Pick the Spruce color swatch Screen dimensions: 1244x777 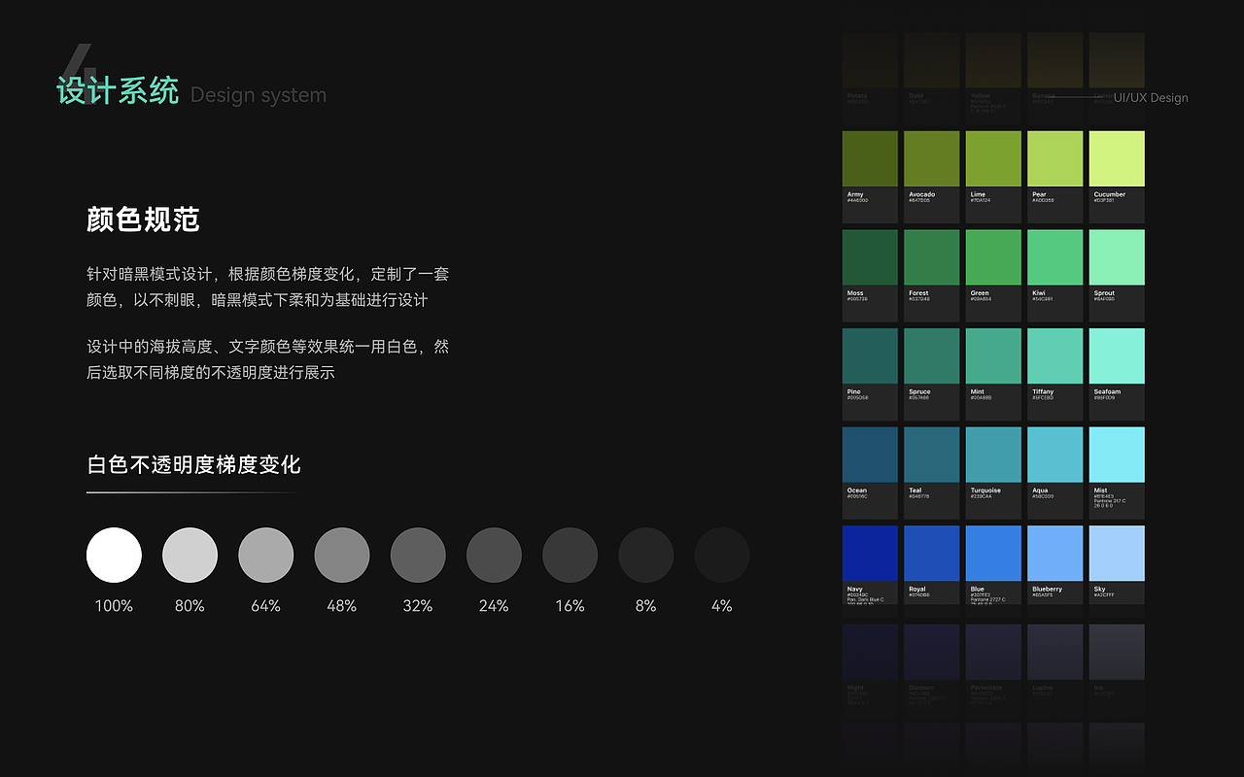click(x=931, y=355)
